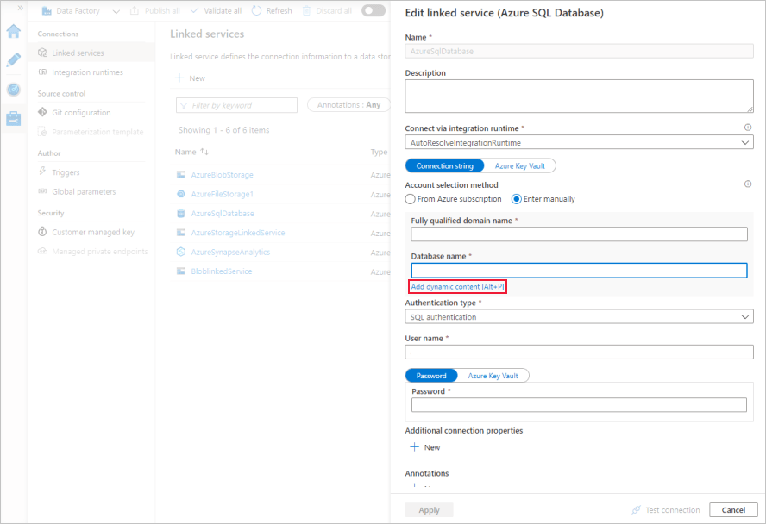Open the Monitor gauge icon
This screenshot has height=524, width=766.
click(x=13, y=90)
